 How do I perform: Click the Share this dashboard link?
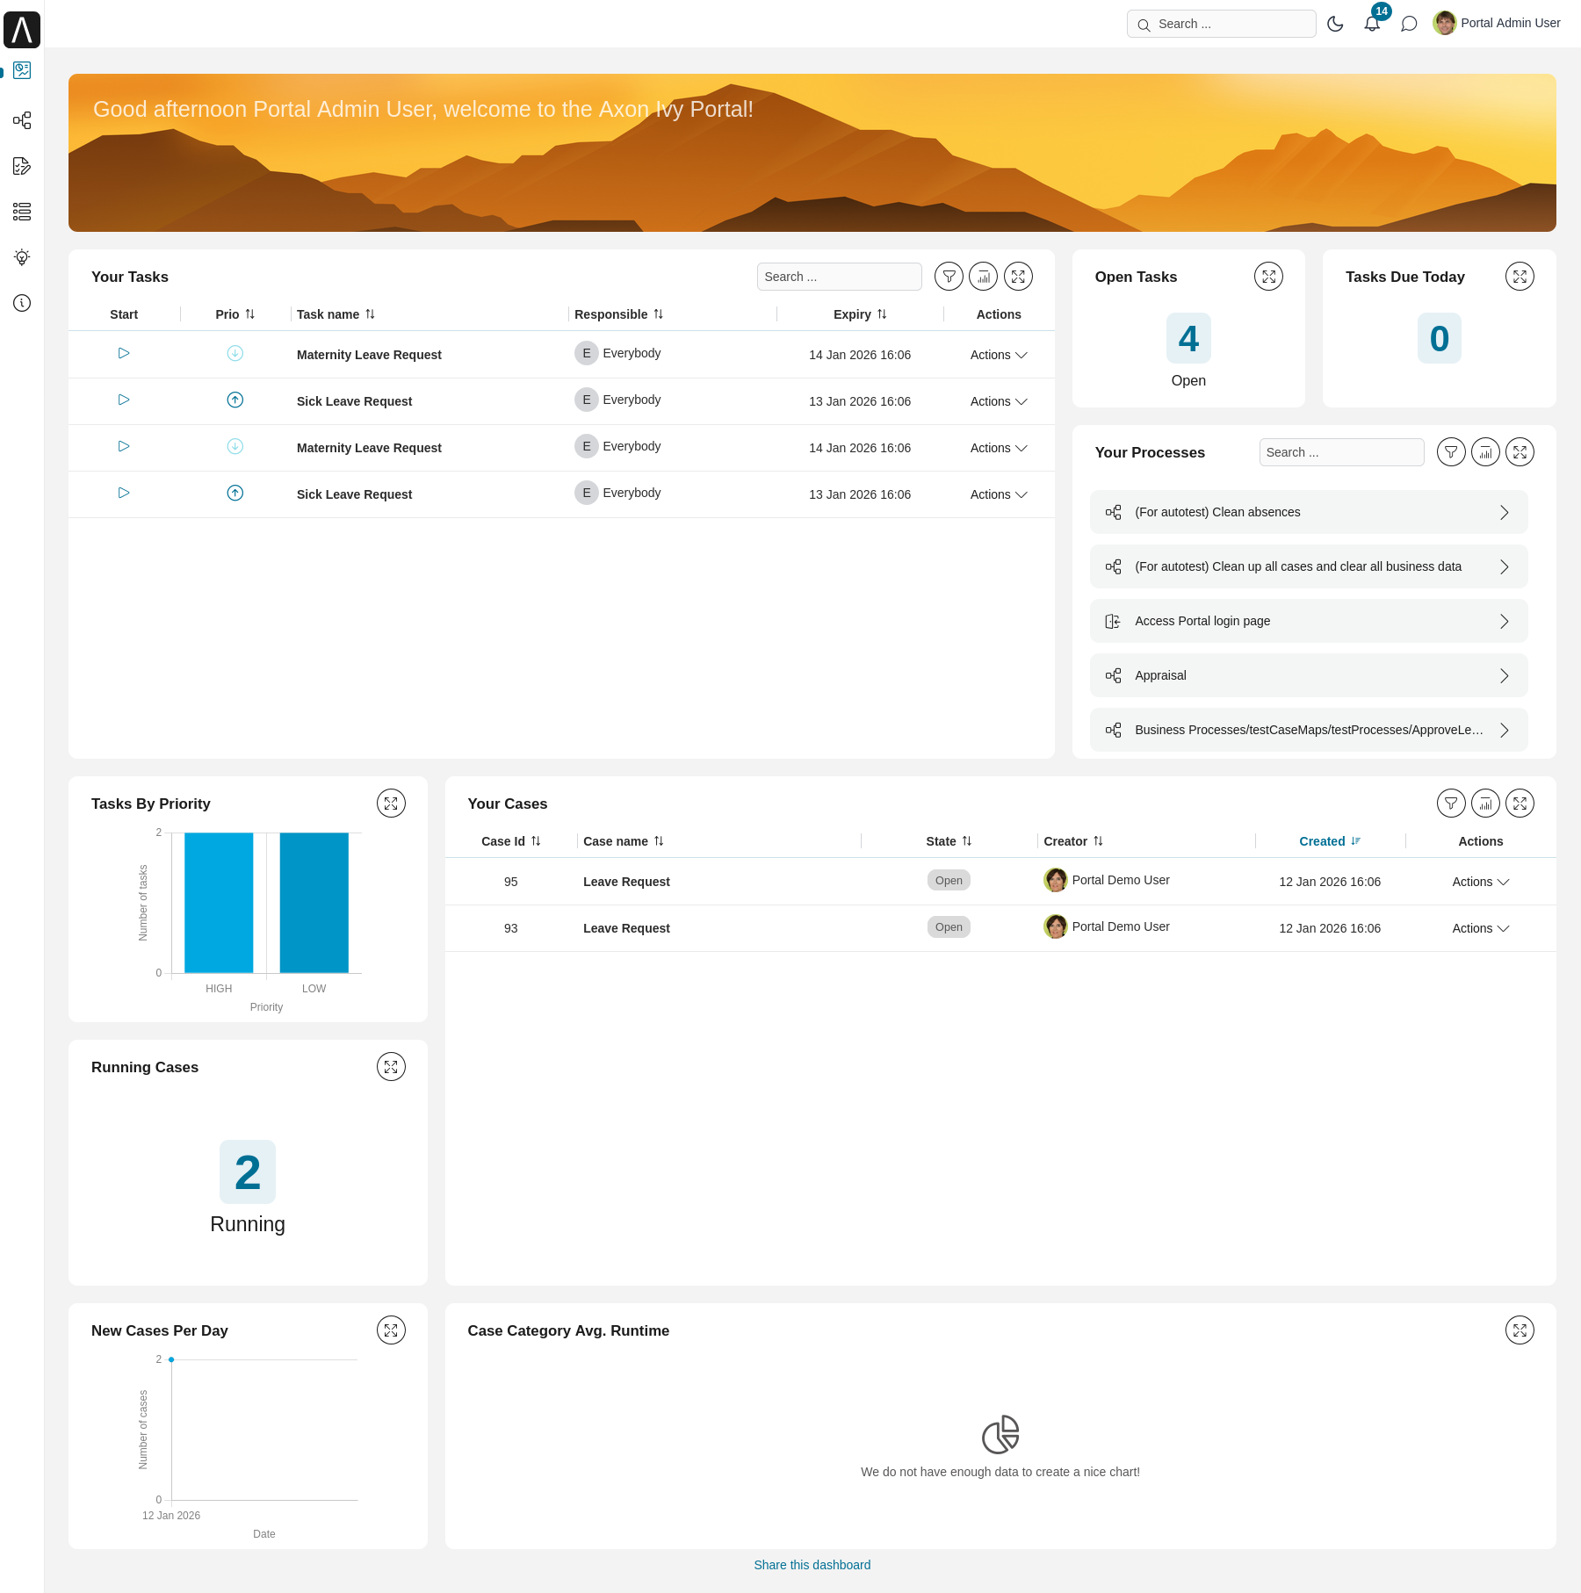click(811, 1564)
